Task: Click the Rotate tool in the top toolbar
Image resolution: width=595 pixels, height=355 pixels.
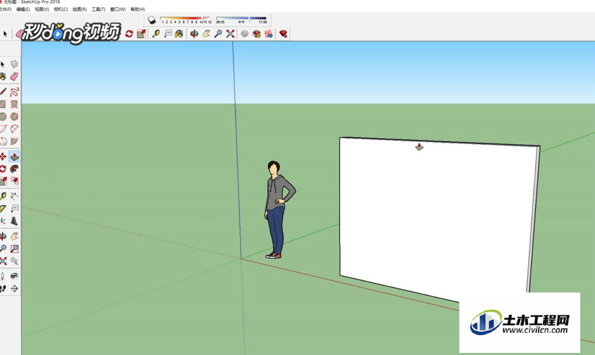Action: tap(129, 34)
